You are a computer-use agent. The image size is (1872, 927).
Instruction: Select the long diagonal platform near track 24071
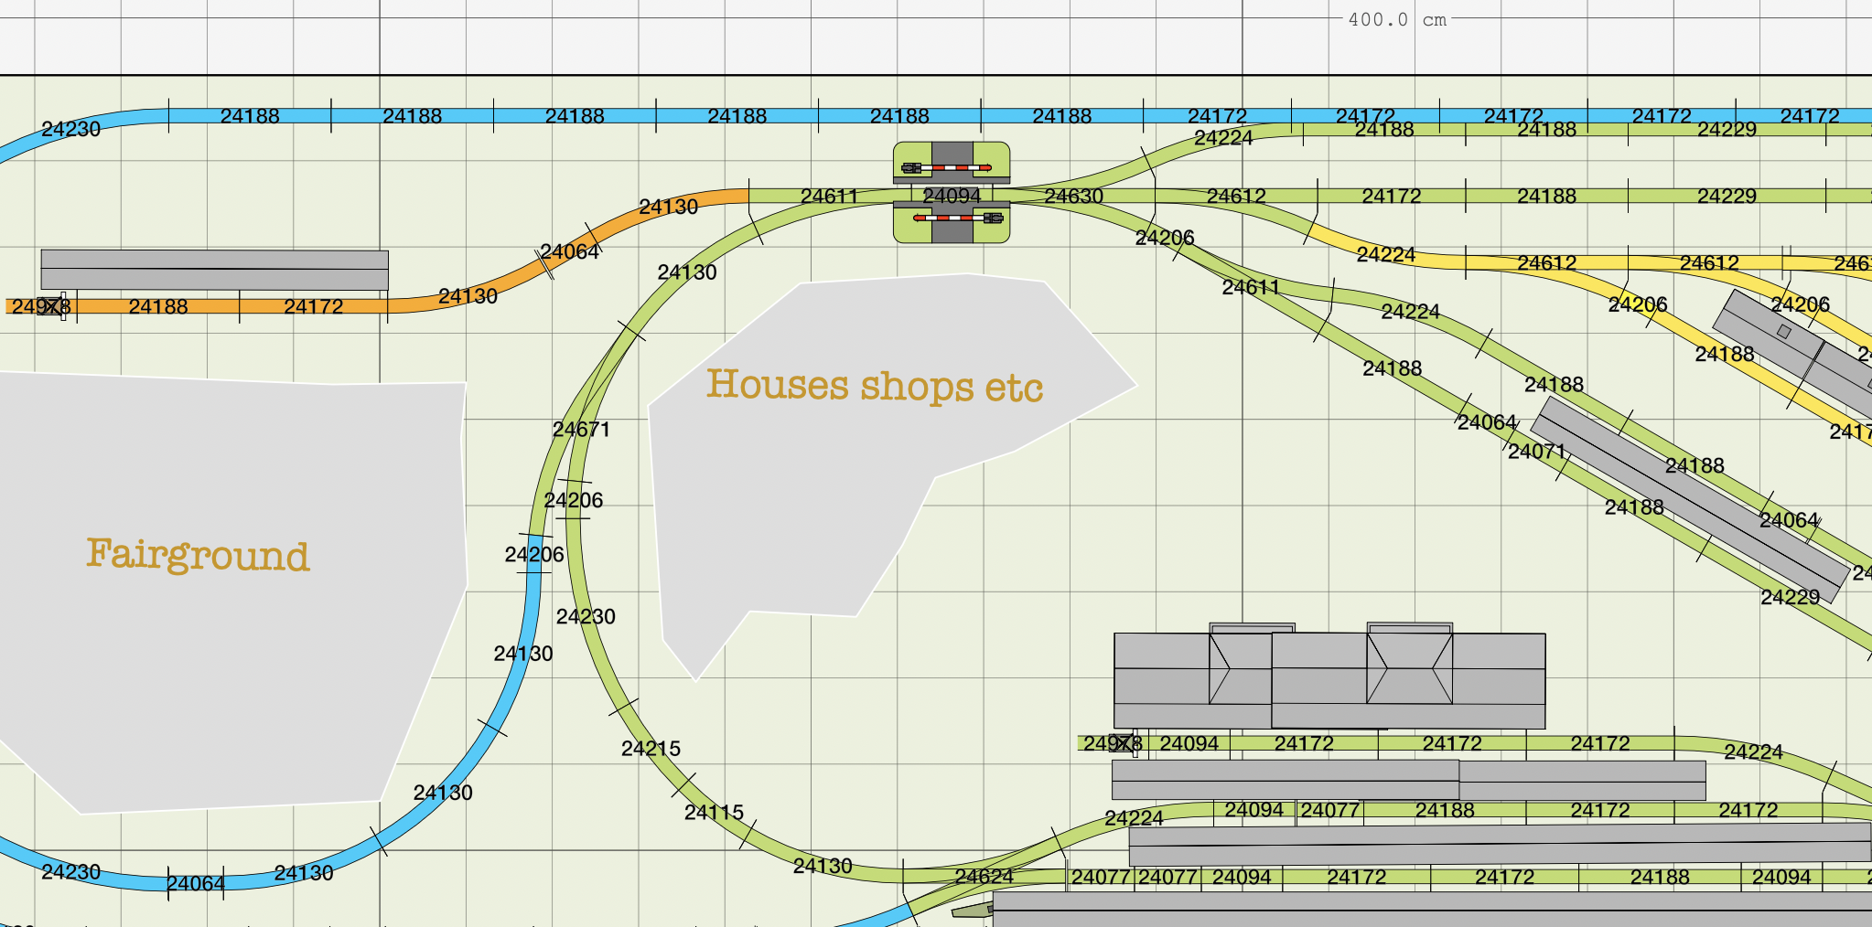pyautogui.click(x=1688, y=498)
